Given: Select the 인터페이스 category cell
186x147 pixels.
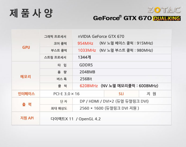Looking at the screenshot, I should tap(26, 94).
